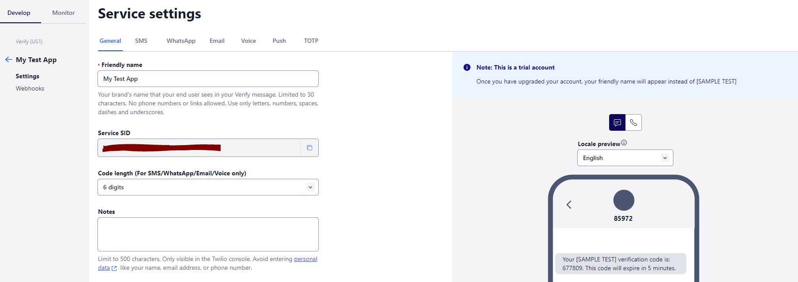Open external link icon after personal data
This screenshot has width=798, height=282.
click(x=114, y=268)
